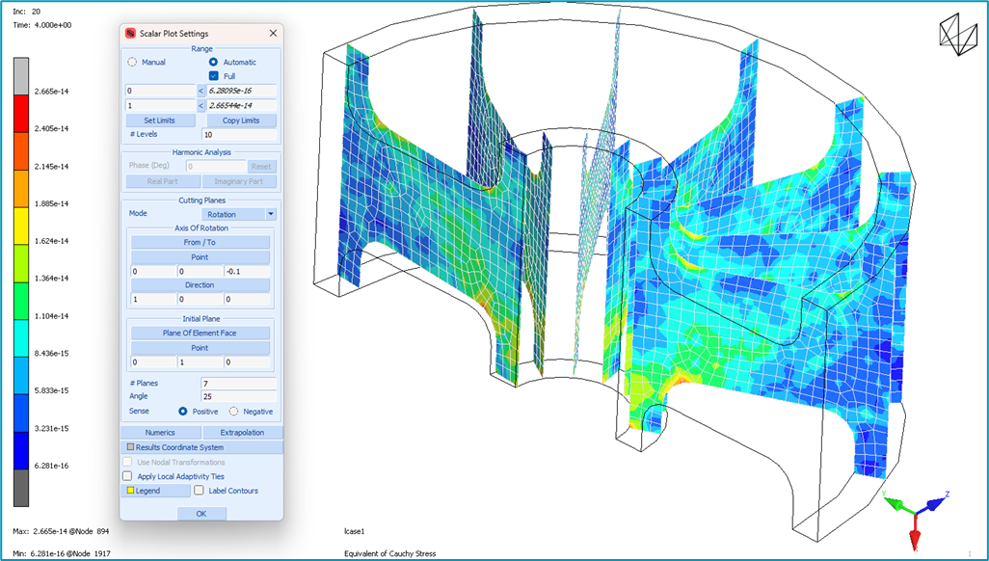
Task: Click the Scalar Plot Settings title bar icon
Action: pyautogui.click(x=130, y=34)
